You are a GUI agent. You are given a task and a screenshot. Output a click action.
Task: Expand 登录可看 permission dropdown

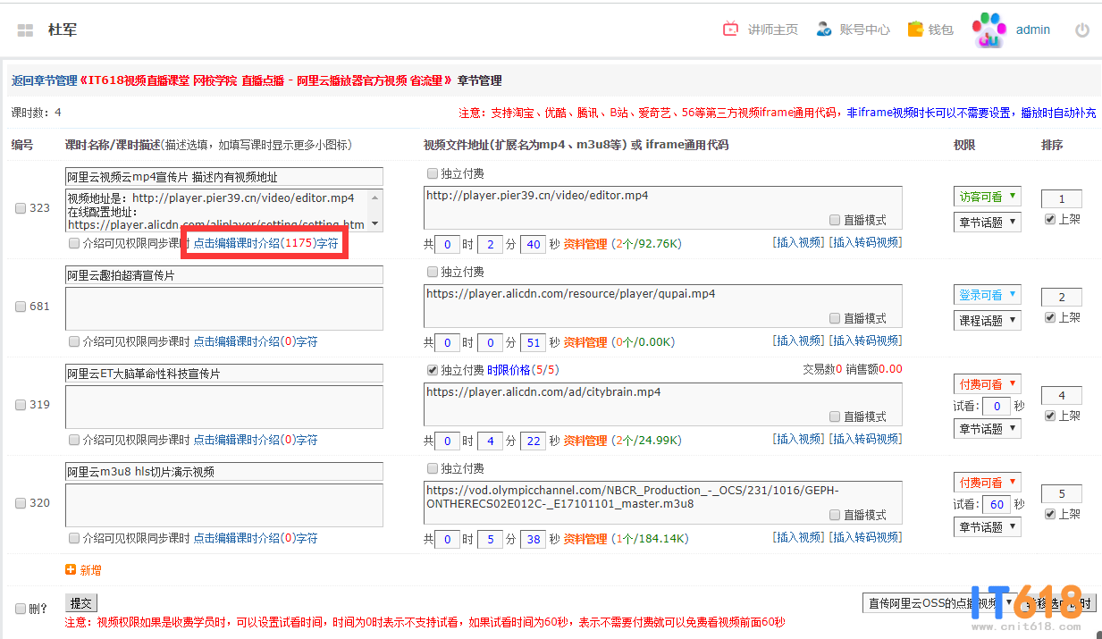tap(987, 295)
